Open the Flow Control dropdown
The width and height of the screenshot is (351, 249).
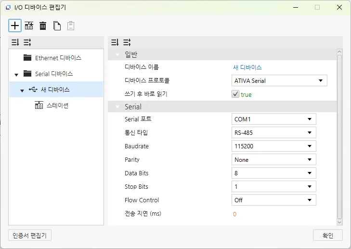273,200
